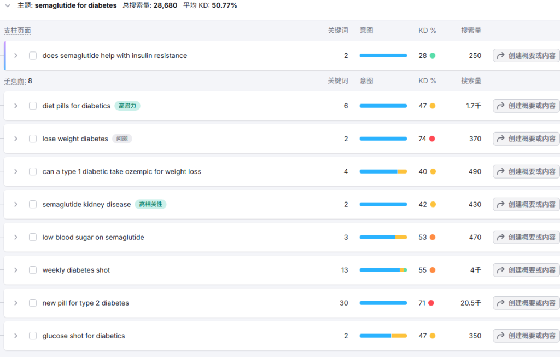Expand the weekly diabetes shot row

(x=16, y=270)
